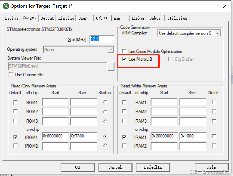Switch to the C/C++ tab

(x=102, y=18)
